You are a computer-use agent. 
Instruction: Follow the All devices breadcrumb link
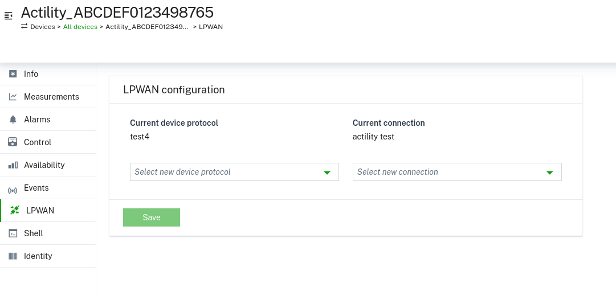(x=80, y=27)
